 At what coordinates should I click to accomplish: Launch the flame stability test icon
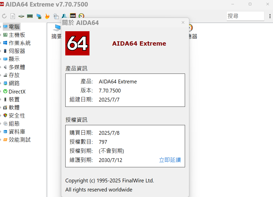point(47,16)
